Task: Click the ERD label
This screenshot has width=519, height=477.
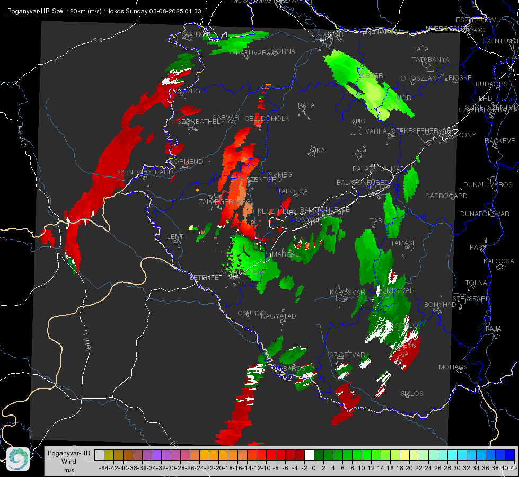Action: 486,99
